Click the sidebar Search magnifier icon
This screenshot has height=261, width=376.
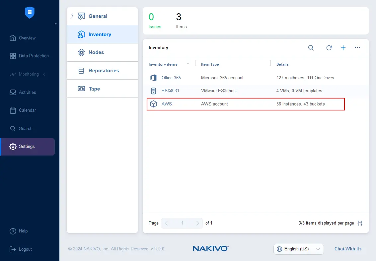[x=13, y=128]
